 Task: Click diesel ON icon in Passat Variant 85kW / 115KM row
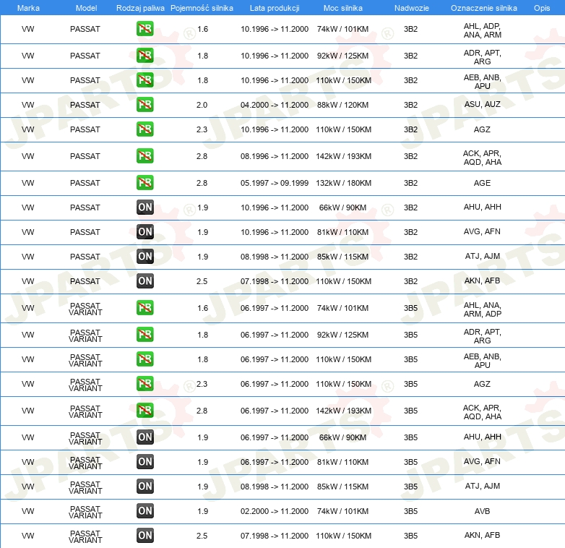[x=145, y=486]
